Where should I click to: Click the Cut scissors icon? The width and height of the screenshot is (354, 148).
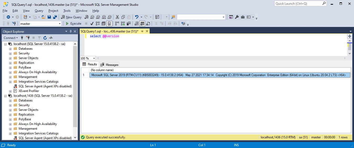[117, 17]
